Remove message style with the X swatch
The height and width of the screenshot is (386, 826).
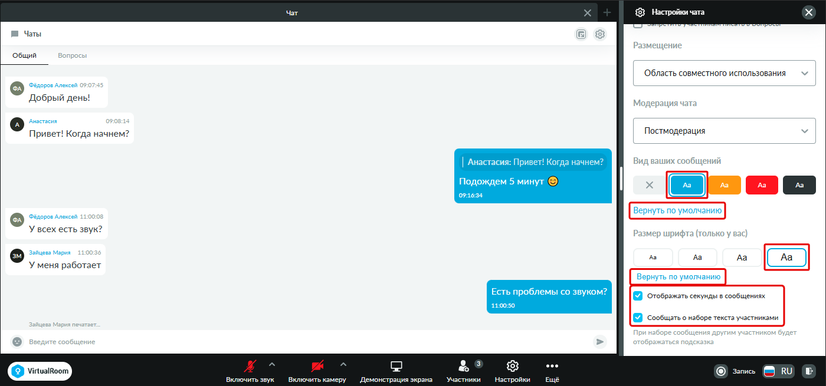click(650, 185)
